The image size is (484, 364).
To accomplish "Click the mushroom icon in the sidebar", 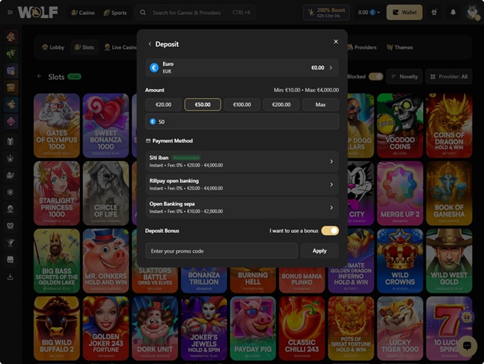I will click(11, 37).
